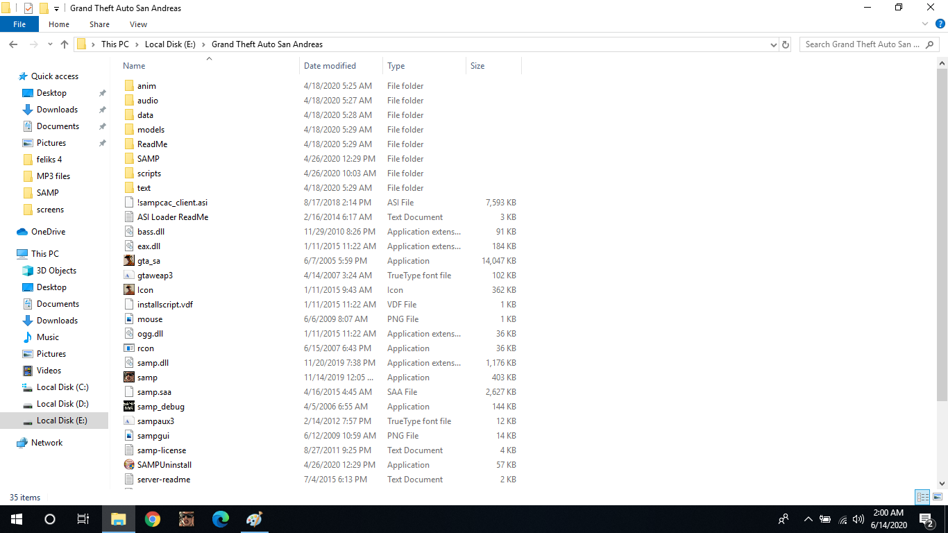
Task: Show hidden system tray icons
Action: pos(808,519)
